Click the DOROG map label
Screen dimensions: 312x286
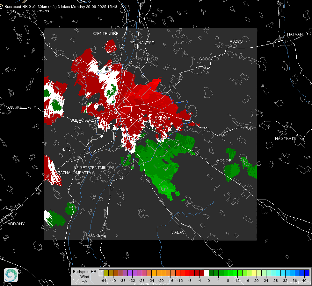(41, 11)
